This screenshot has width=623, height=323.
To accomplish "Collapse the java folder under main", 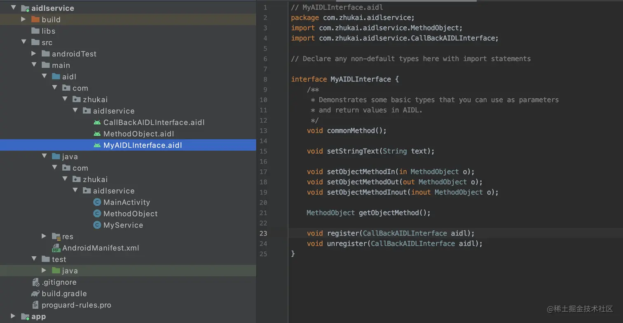I will (44, 156).
